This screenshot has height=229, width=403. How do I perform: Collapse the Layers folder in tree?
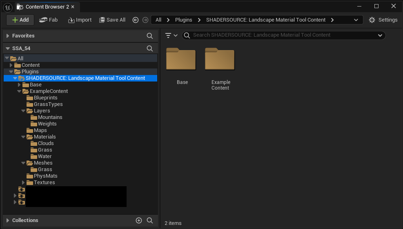click(24, 111)
